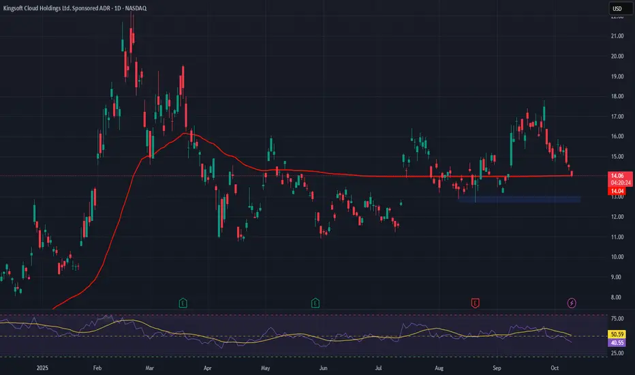The image size is (635, 375).
Task: Click the Aug label on time axis
Action: coord(439,368)
